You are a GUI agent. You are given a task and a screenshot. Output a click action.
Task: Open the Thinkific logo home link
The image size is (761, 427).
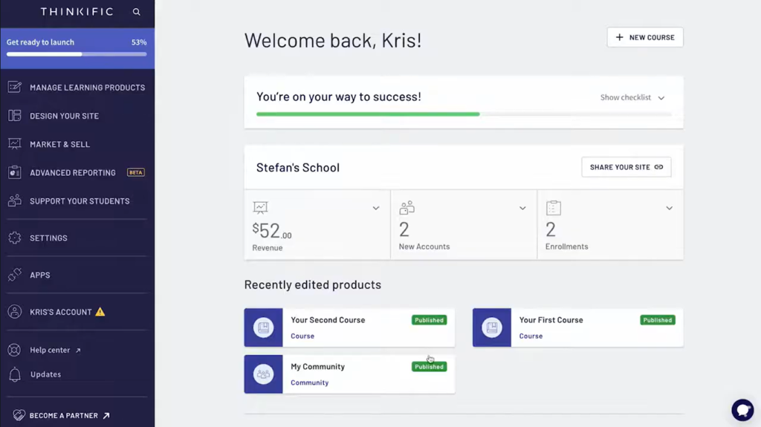77,12
